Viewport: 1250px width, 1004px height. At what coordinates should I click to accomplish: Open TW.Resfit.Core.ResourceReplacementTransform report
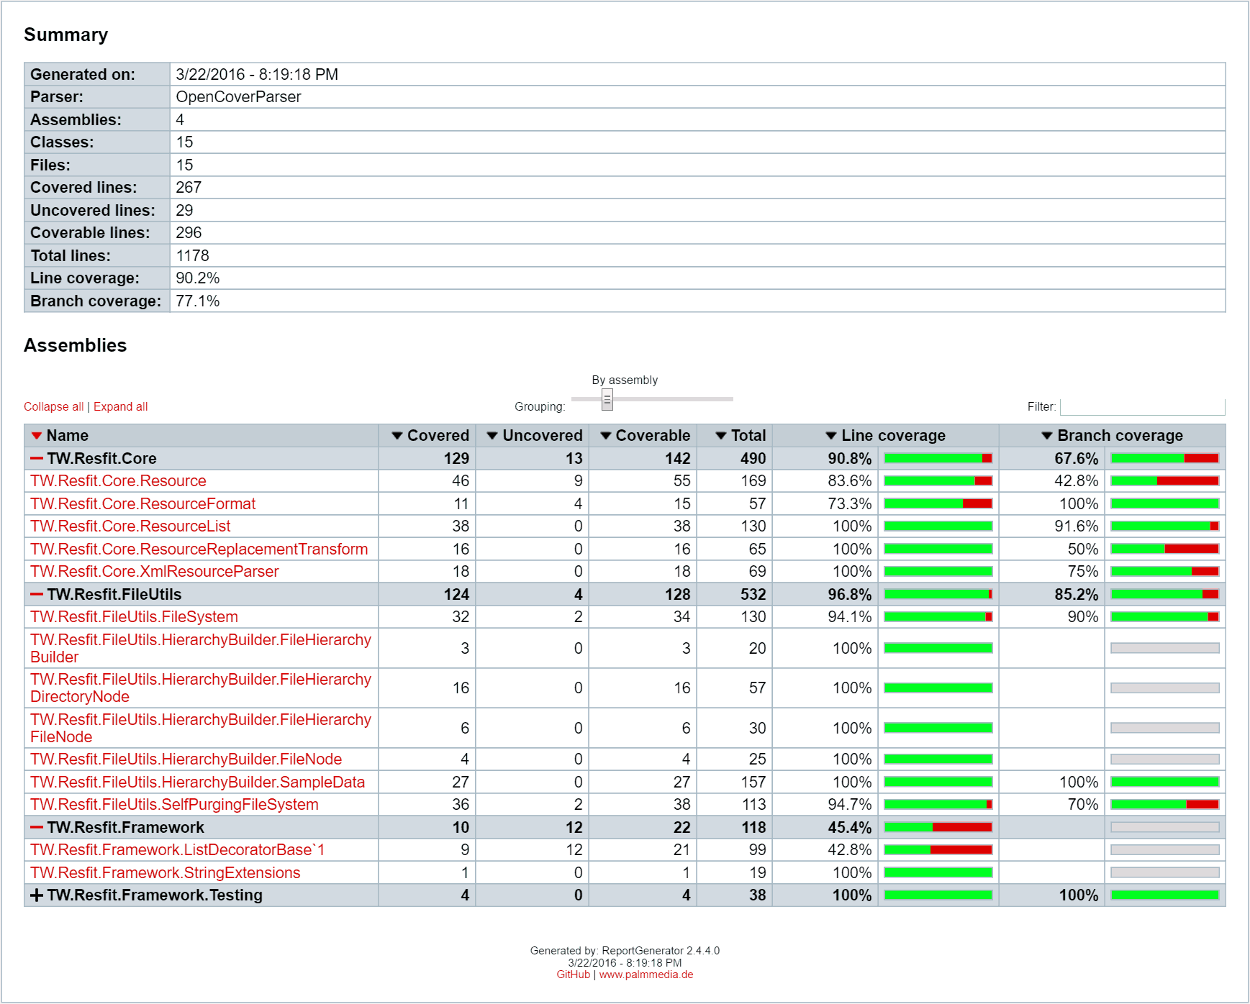[199, 549]
